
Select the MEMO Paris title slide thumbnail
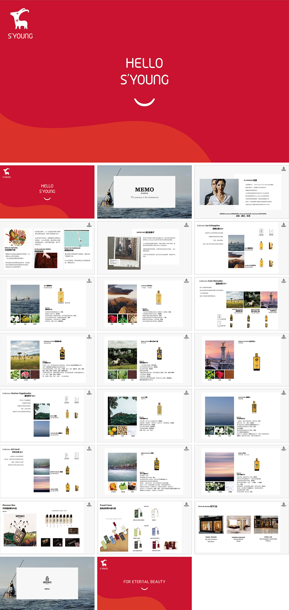(x=144, y=192)
